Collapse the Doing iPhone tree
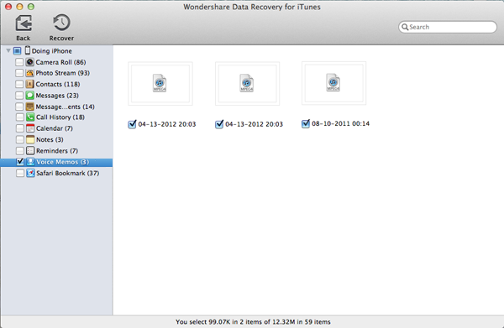 tap(8, 50)
